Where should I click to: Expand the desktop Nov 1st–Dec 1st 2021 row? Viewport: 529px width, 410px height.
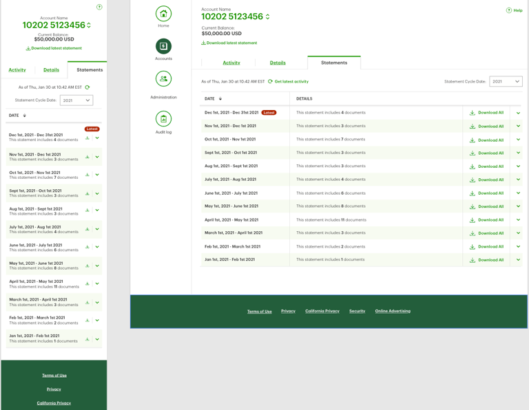(x=518, y=126)
